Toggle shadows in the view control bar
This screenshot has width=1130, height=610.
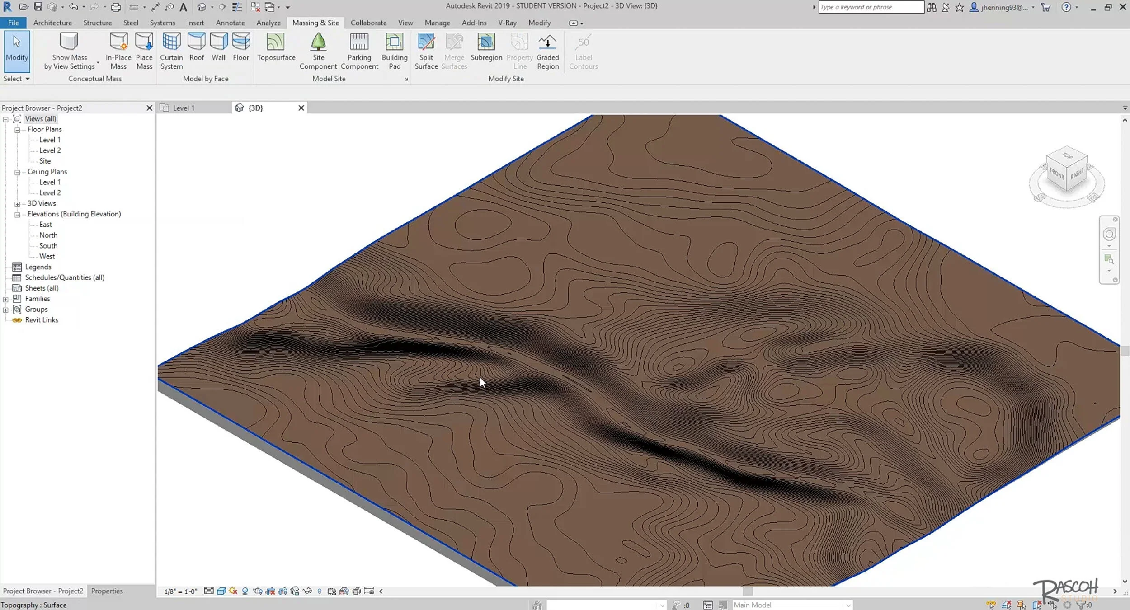(x=245, y=591)
